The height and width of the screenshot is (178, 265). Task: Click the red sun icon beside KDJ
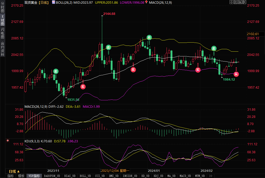coord(7,140)
